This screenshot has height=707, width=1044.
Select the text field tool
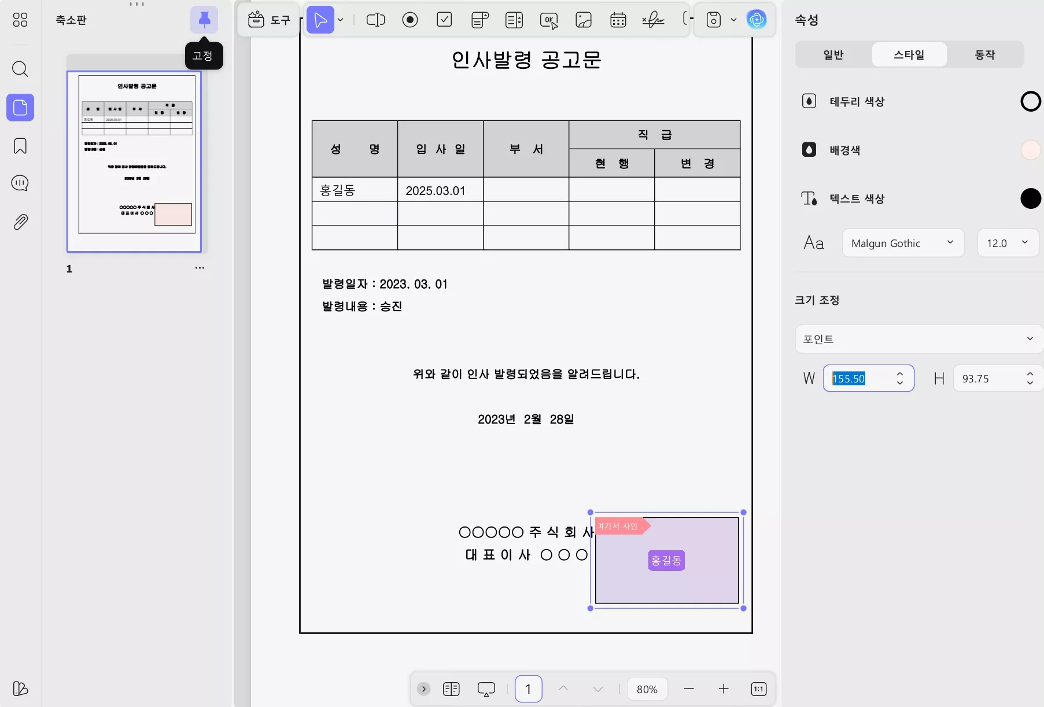pos(376,20)
